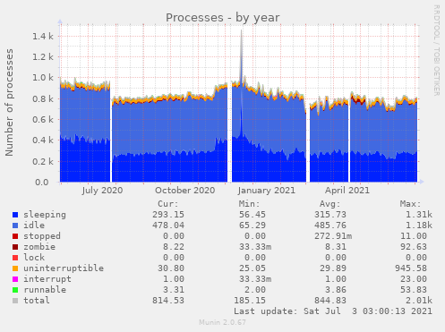Click the uninterruptible current value 30.80
Viewport: 445px width, 332px height.
tap(171, 268)
